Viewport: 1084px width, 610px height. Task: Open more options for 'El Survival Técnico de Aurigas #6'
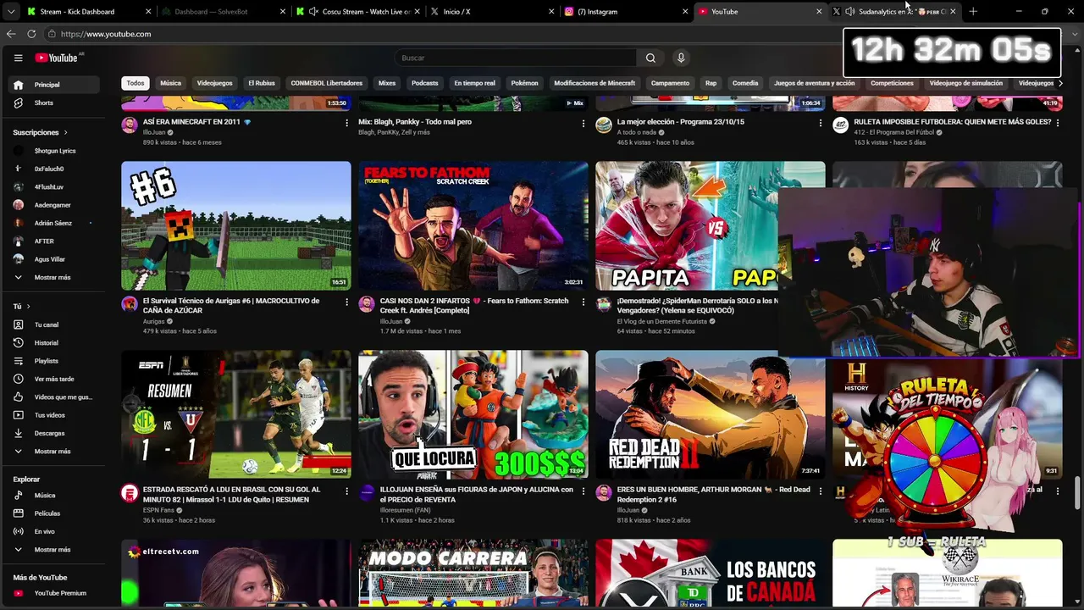(346, 302)
